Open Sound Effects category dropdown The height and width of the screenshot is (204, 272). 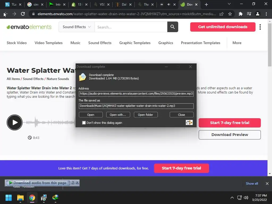tap(77, 27)
